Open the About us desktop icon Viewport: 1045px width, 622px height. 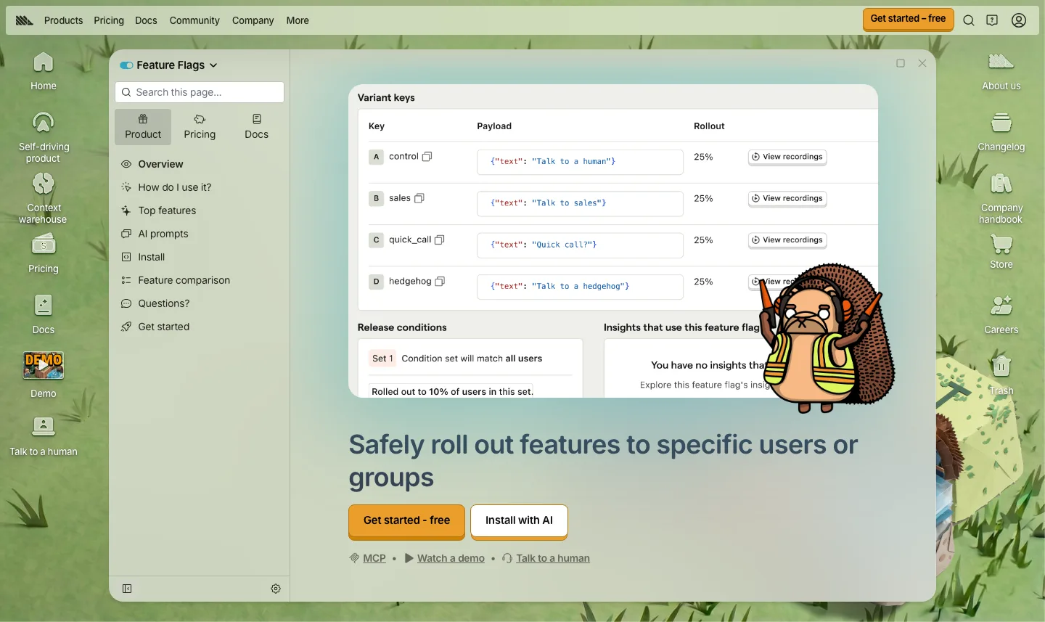pos(1001,71)
